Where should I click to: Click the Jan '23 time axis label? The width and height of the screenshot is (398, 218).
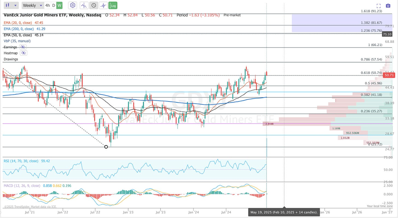click(128, 212)
